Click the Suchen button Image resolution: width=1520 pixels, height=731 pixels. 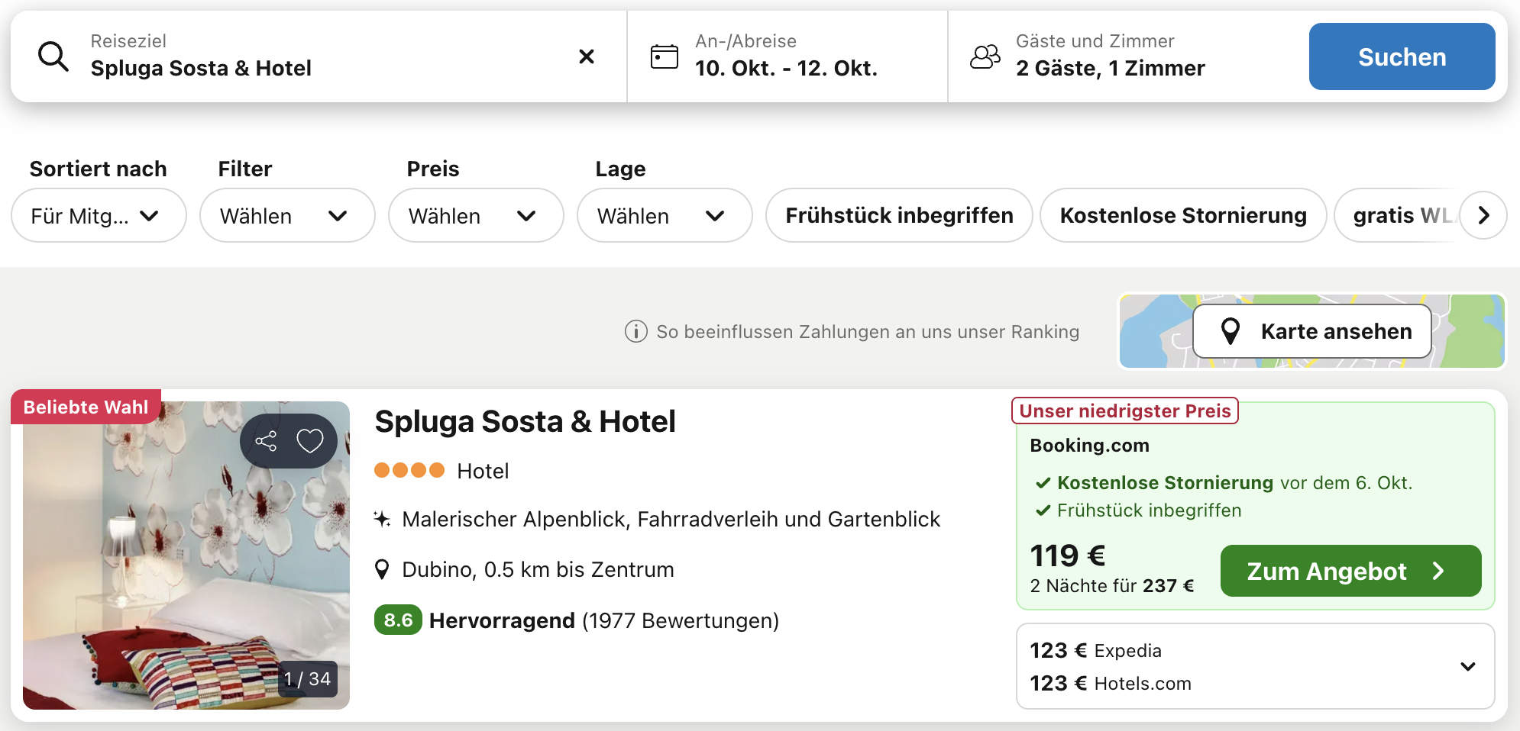pyautogui.click(x=1402, y=56)
